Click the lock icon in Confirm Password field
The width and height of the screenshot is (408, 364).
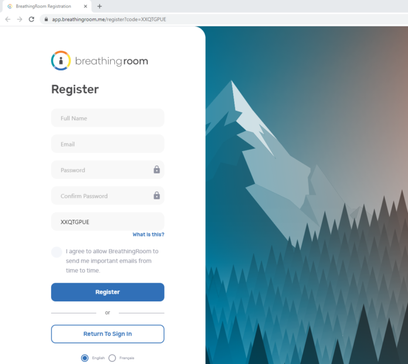(x=157, y=195)
